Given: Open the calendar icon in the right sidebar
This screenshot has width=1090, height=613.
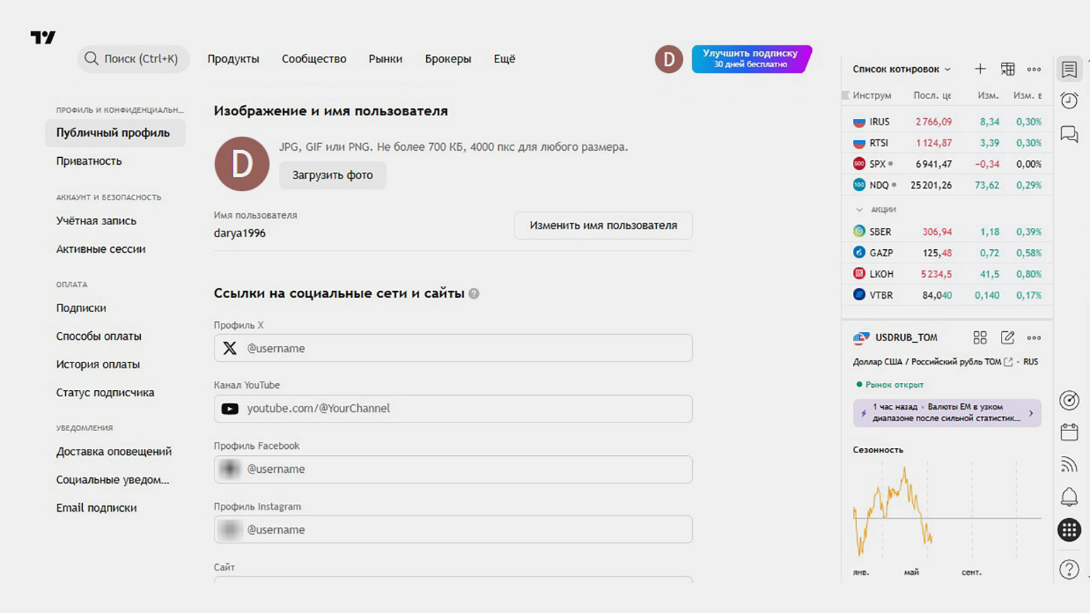Looking at the screenshot, I should click(x=1069, y=432).
